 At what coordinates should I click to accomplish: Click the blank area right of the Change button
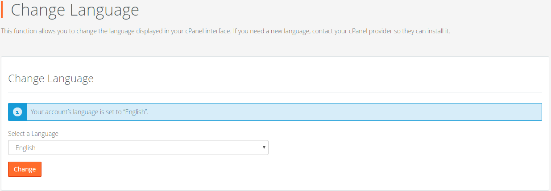pos(268,169)
